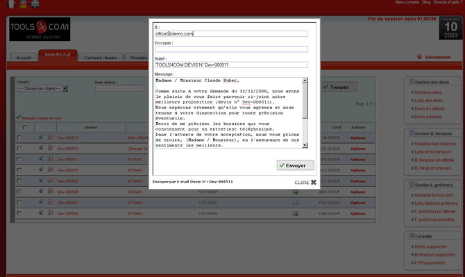Open the PDF icon for Dev-000509

[51, 181]
